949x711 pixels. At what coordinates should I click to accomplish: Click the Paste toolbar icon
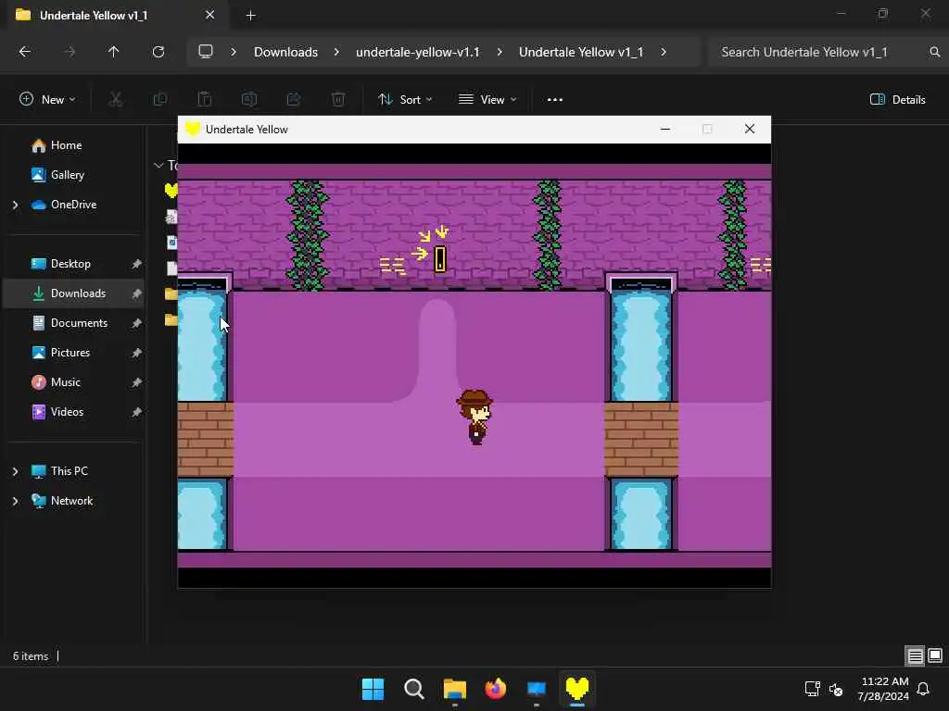(x=205, y=99)
